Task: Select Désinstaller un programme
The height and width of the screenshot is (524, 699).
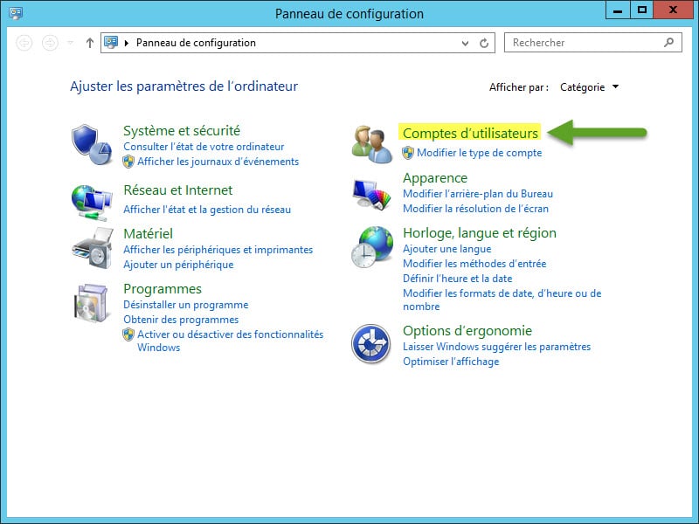Action: click(186, 305)
